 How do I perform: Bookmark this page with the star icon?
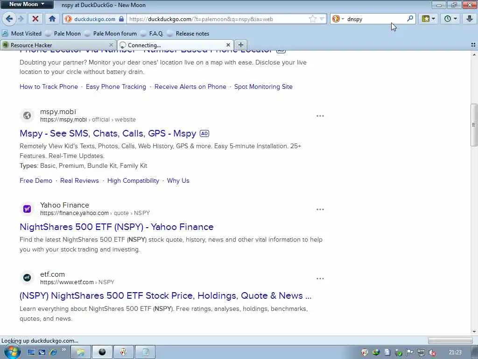(x=312, y=19)
